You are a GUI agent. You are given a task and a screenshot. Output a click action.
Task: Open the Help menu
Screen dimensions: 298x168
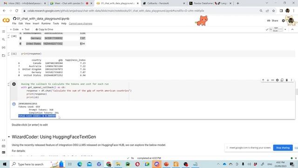tap(64, 23)
